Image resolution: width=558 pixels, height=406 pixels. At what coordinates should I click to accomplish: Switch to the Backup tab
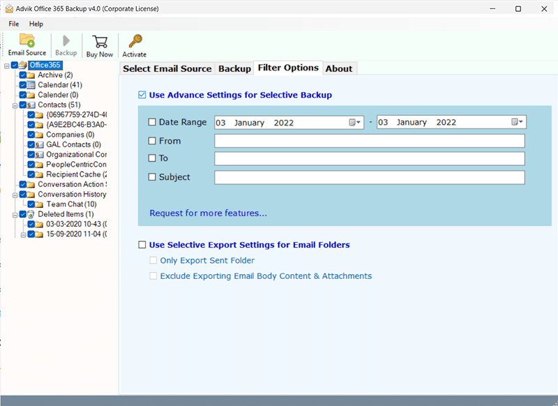[x=234, y=68]
